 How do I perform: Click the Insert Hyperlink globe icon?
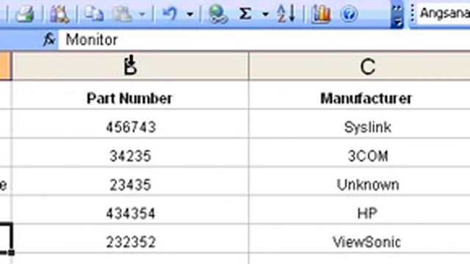click(x=218, y=14)
